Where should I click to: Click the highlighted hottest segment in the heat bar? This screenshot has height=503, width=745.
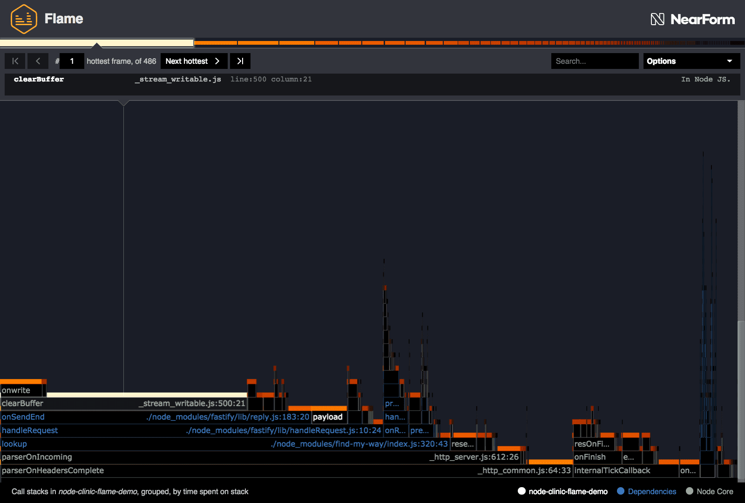[x=96, y=43]
